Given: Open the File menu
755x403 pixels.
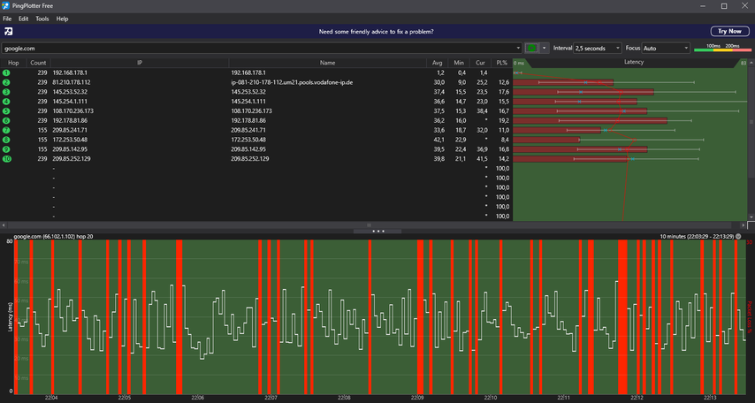Looking at the screenshot, I should pos(7,19).
